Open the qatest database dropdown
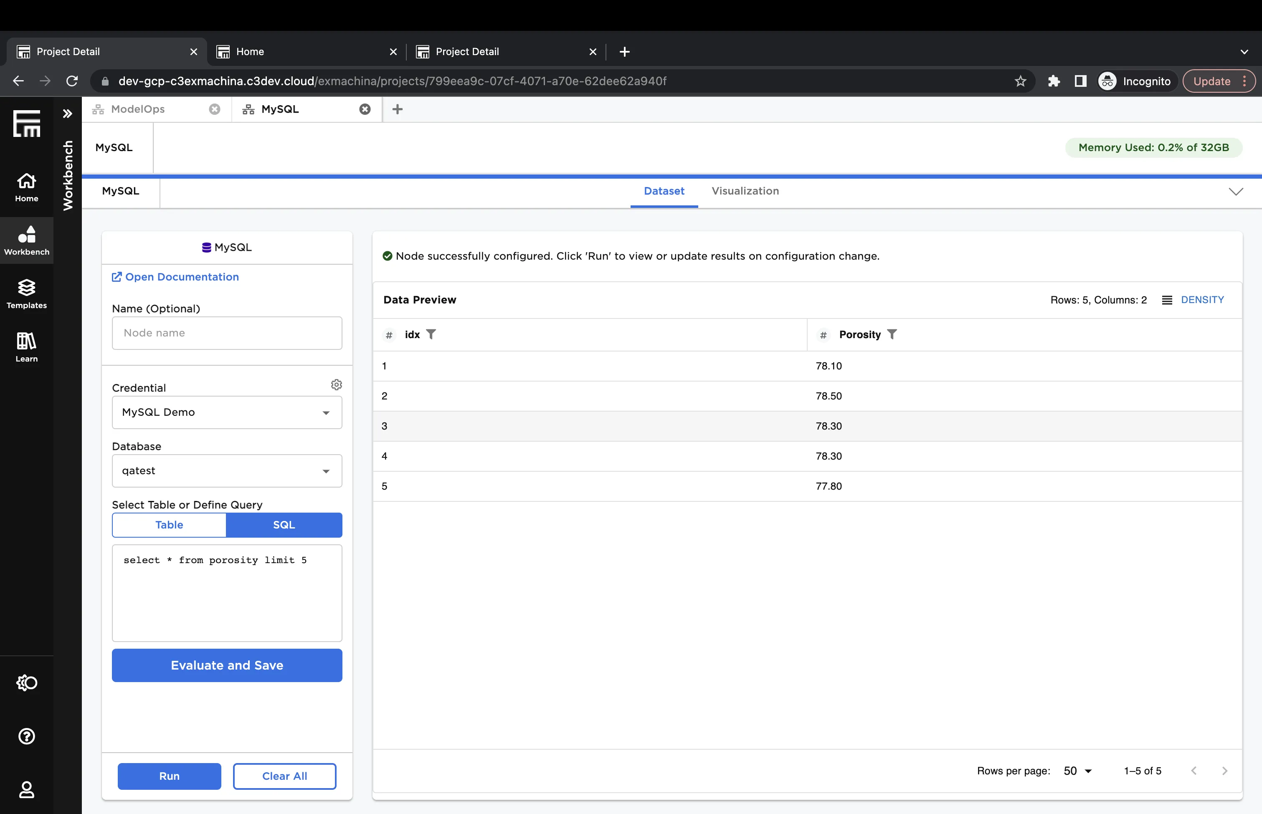 227,470
